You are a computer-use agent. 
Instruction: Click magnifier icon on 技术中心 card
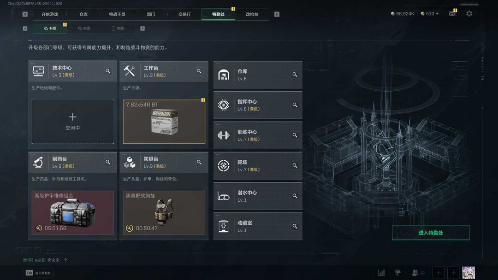(x=108, y=71)
